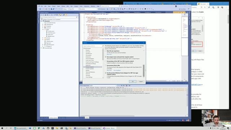Open the 'Show output from' dropdown

tap(103, 86)
